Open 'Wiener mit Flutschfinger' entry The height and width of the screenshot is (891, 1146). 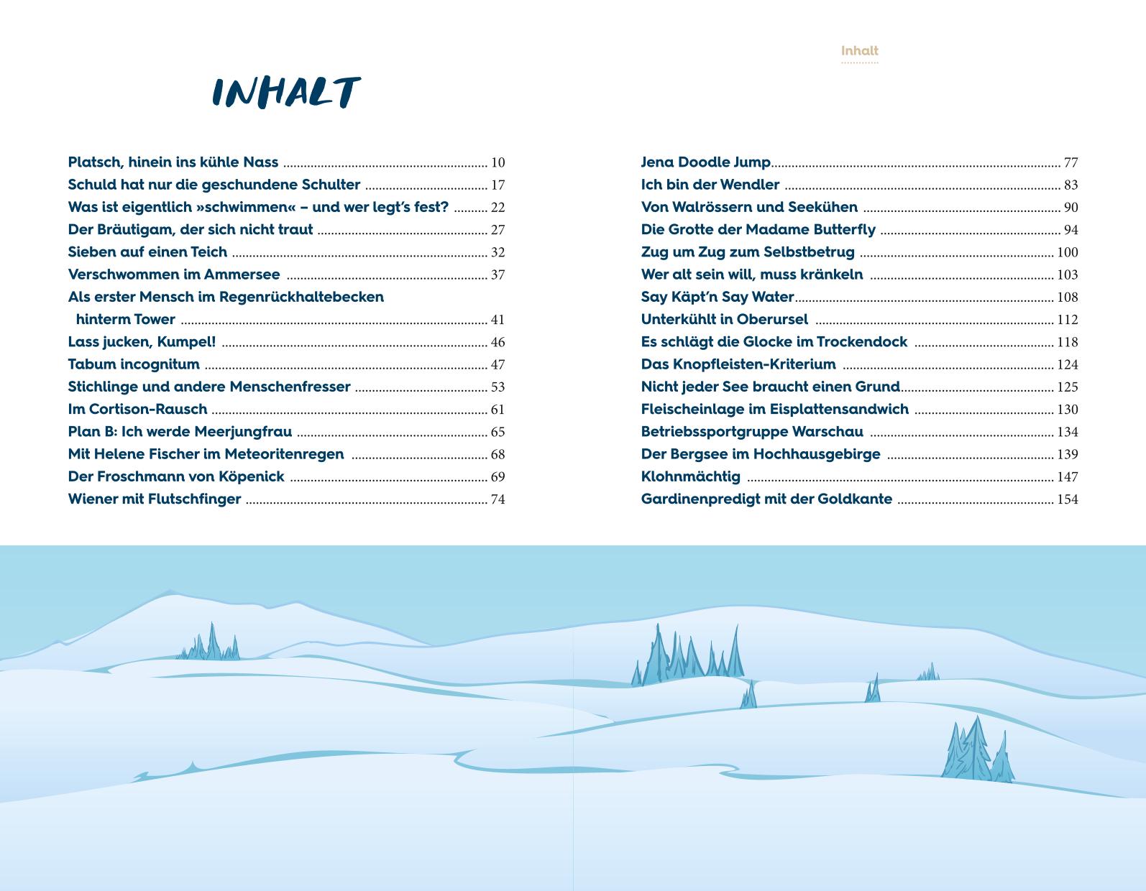click(x=155, y=499)
